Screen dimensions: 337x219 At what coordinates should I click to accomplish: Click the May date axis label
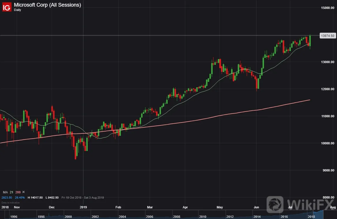click(x=220, y=207)
